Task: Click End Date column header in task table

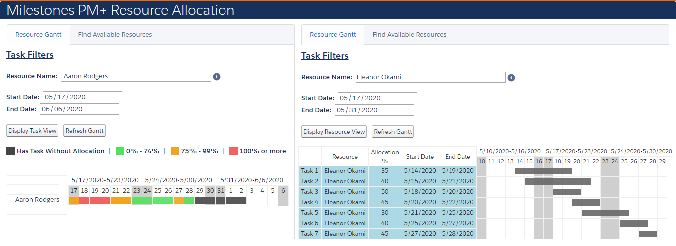Action: [457, 157]
